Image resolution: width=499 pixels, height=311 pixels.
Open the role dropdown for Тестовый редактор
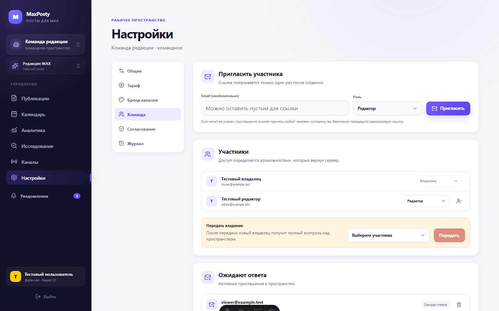427,201
